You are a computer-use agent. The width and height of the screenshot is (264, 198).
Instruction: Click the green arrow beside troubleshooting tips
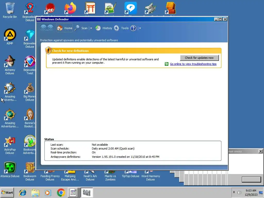(167, 64)
